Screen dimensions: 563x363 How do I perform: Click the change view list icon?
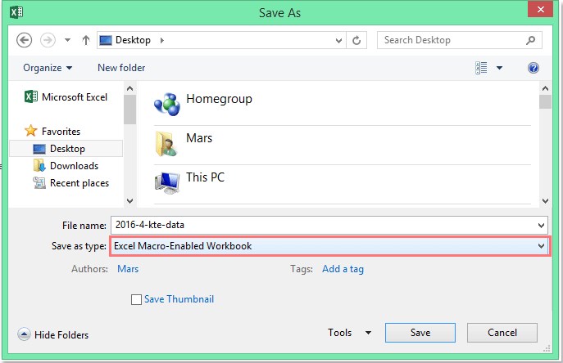pos(481,68)
